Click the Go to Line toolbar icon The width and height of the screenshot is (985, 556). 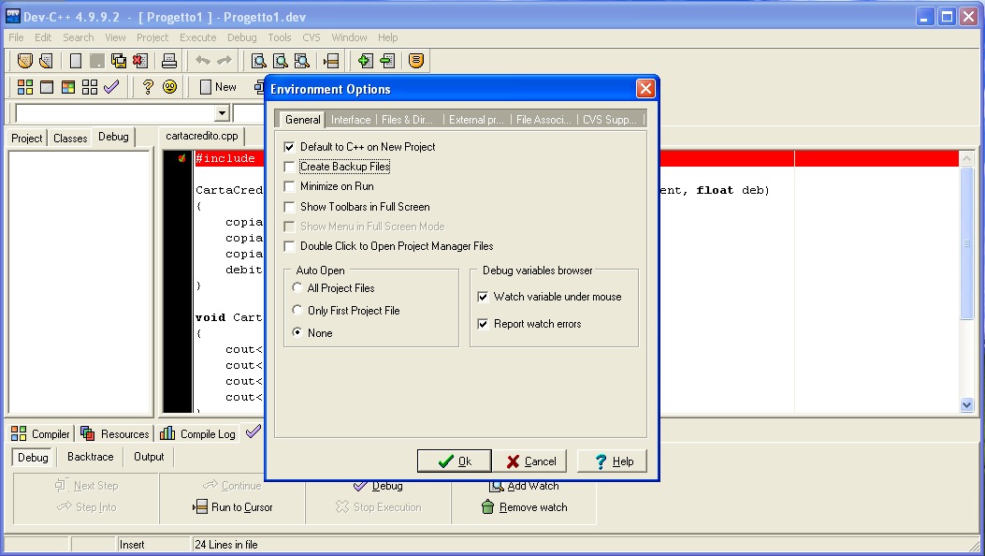point(331,61)
